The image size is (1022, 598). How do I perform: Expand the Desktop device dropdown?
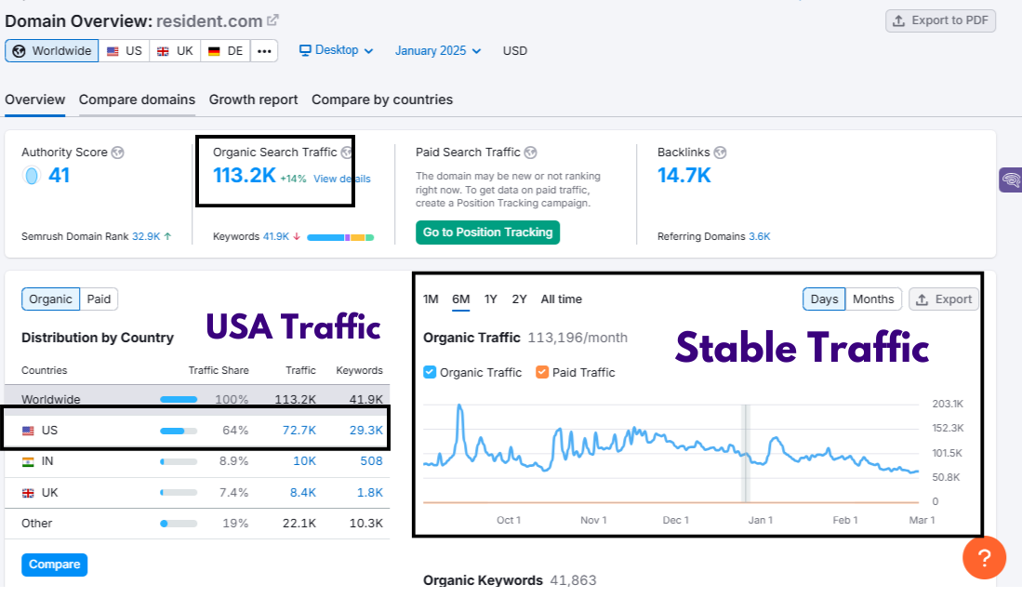click(336, 50)
